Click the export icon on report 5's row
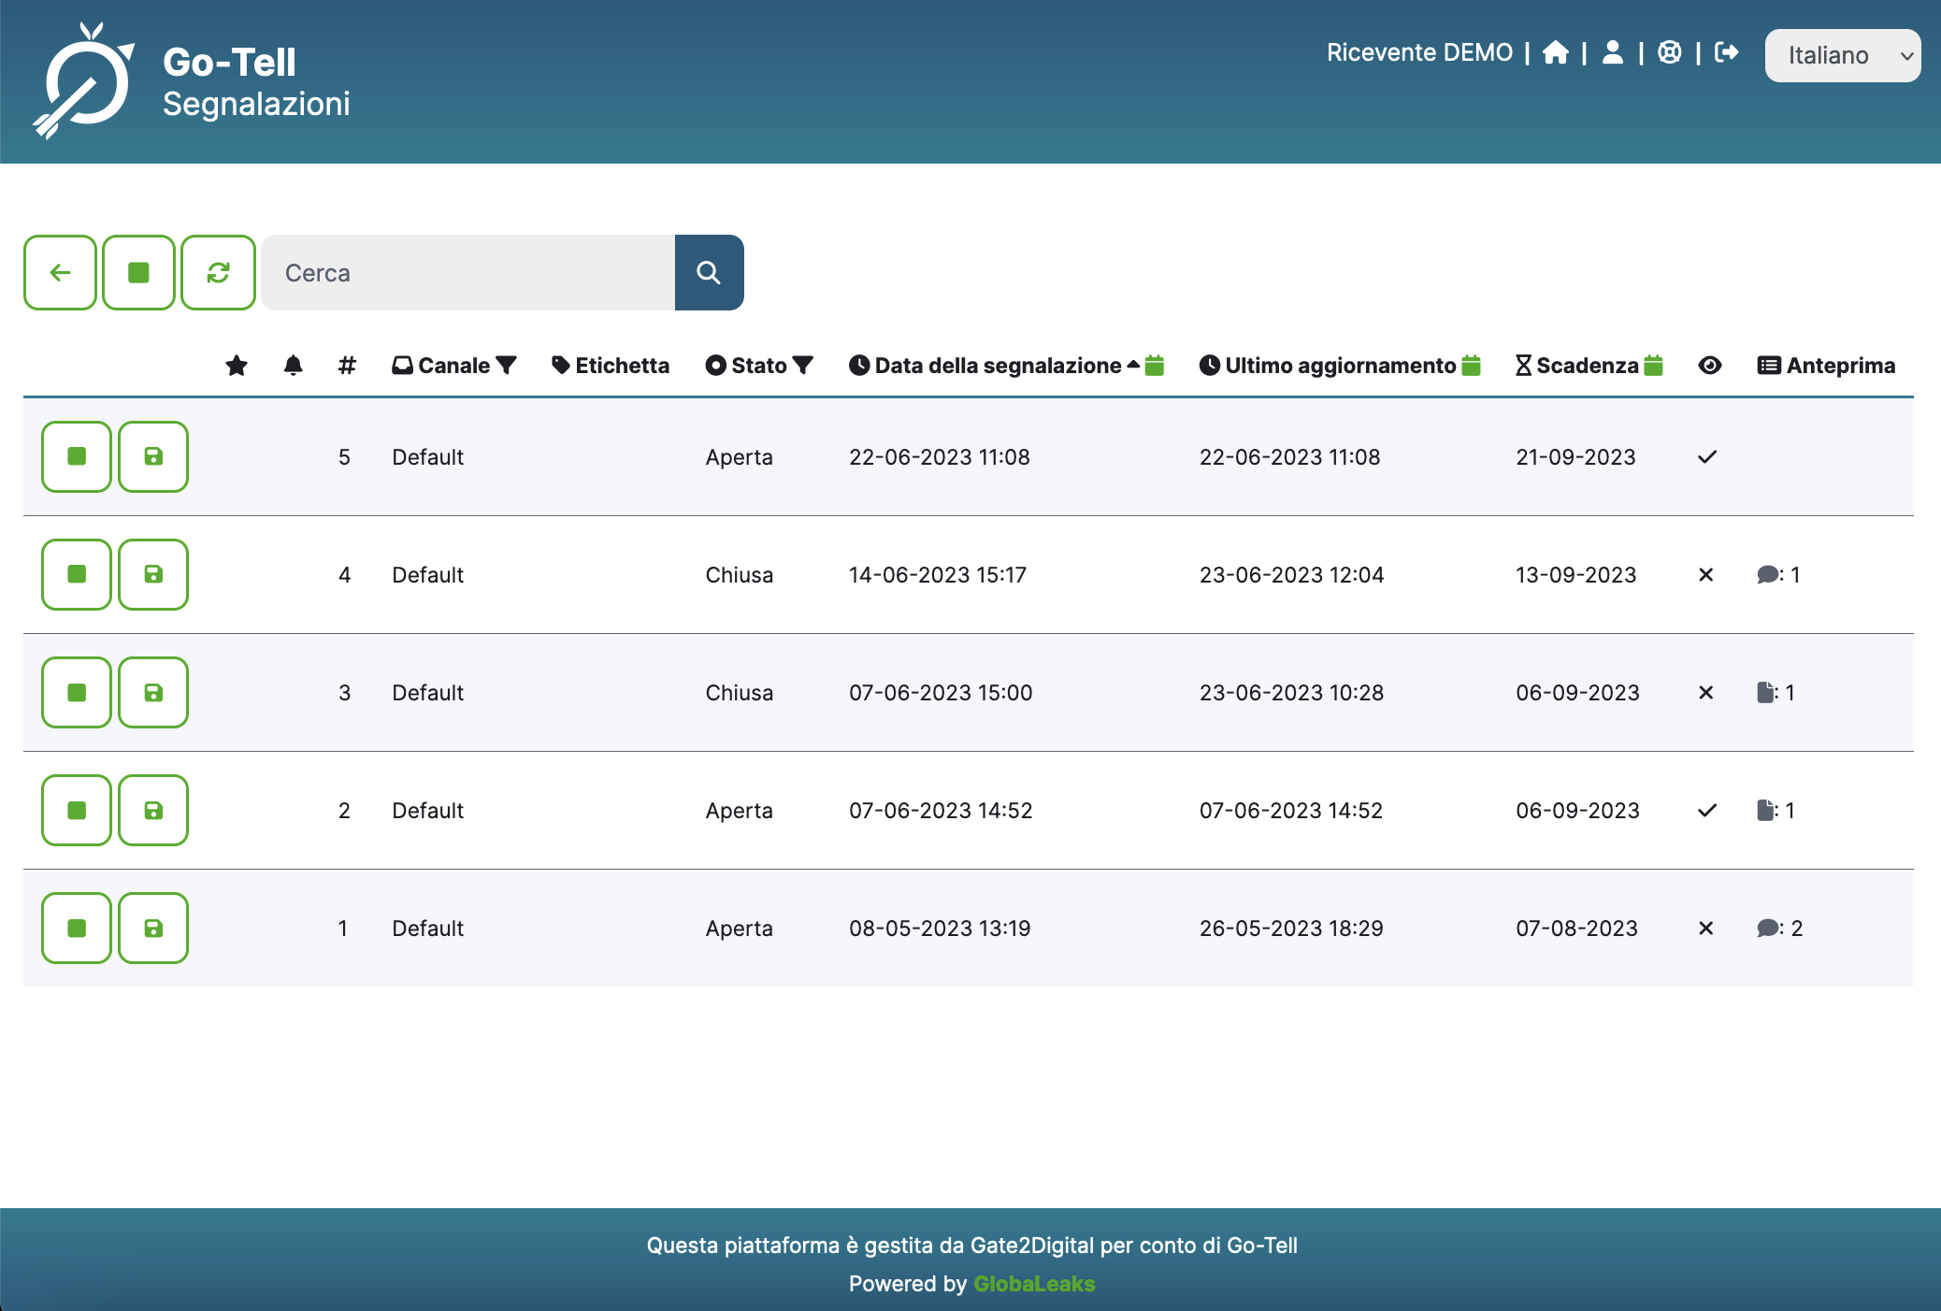Screen dimensions: 1941x1311 [x=152, y=457]
